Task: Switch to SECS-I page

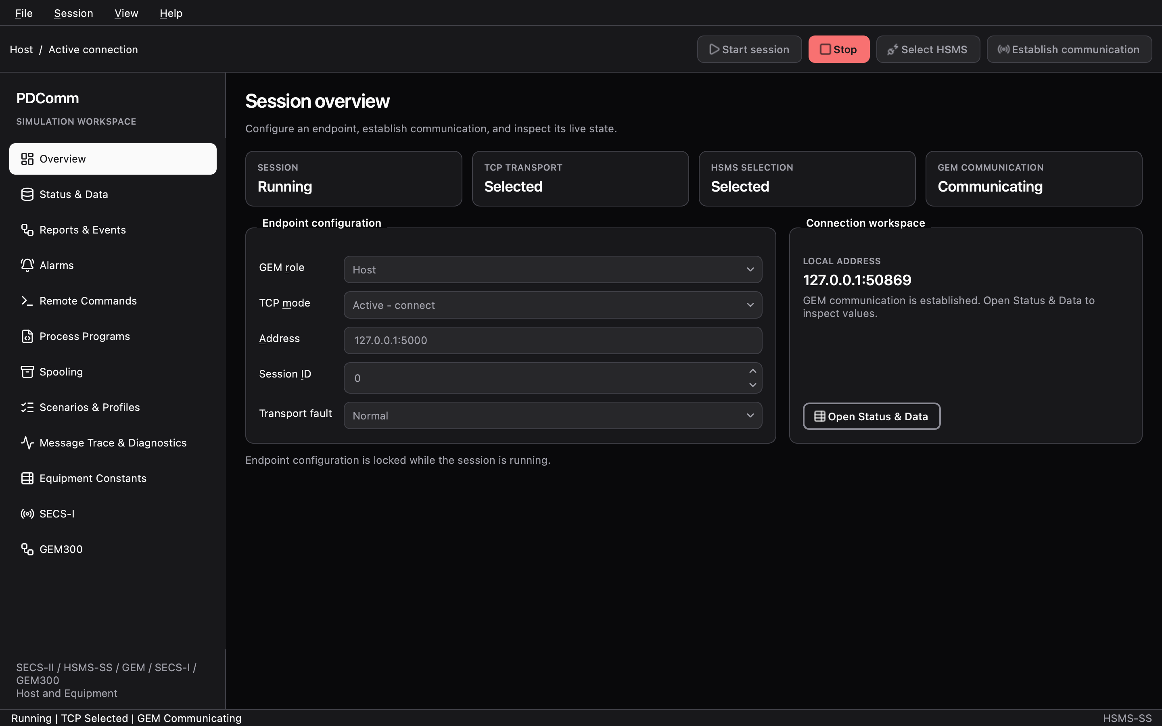Action: point(113,514)
